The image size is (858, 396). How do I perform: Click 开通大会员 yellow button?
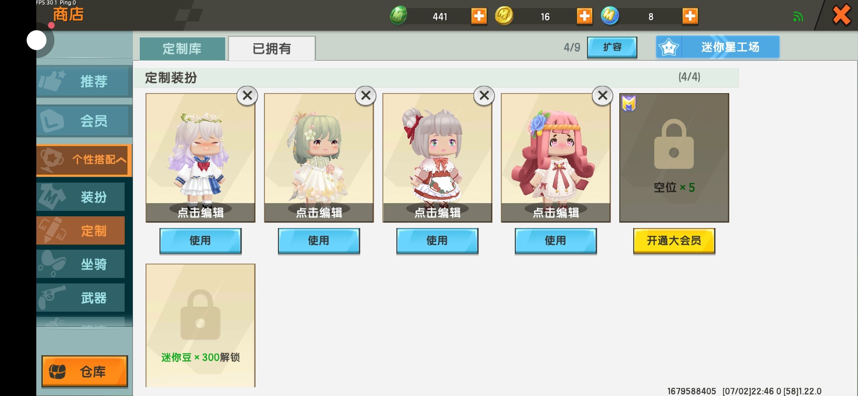coord(674,241)
